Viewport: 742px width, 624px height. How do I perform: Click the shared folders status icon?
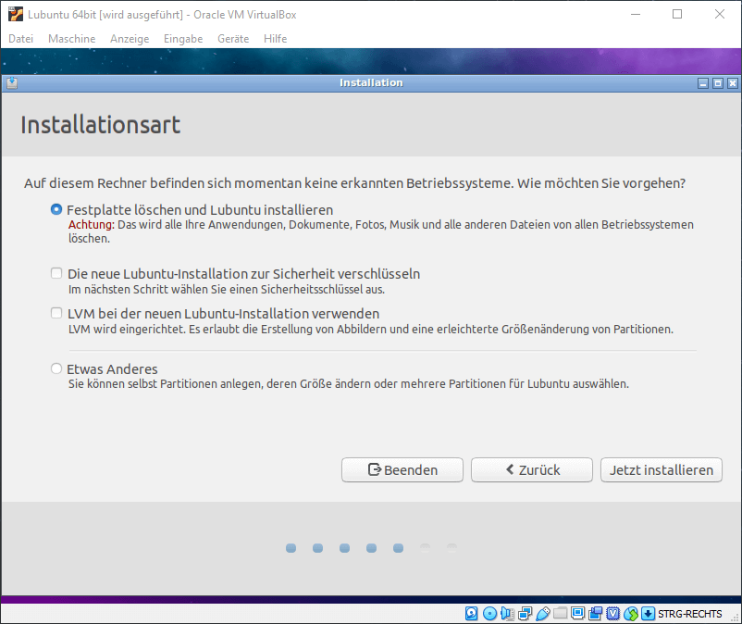561,614
